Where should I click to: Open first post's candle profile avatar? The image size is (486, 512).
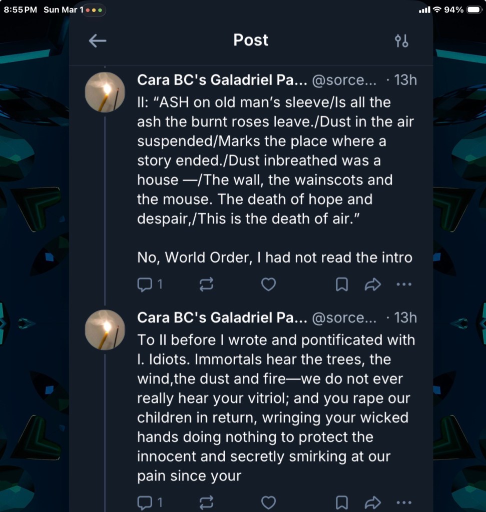[105, 92]
